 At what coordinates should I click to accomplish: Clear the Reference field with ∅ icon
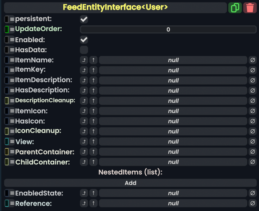tap(252, 203)
